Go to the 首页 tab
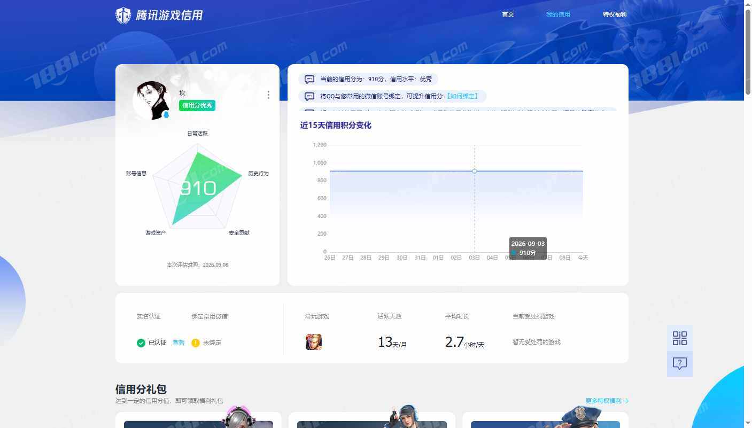The height and width of the screenshot is (428, 752). [508, 14]
